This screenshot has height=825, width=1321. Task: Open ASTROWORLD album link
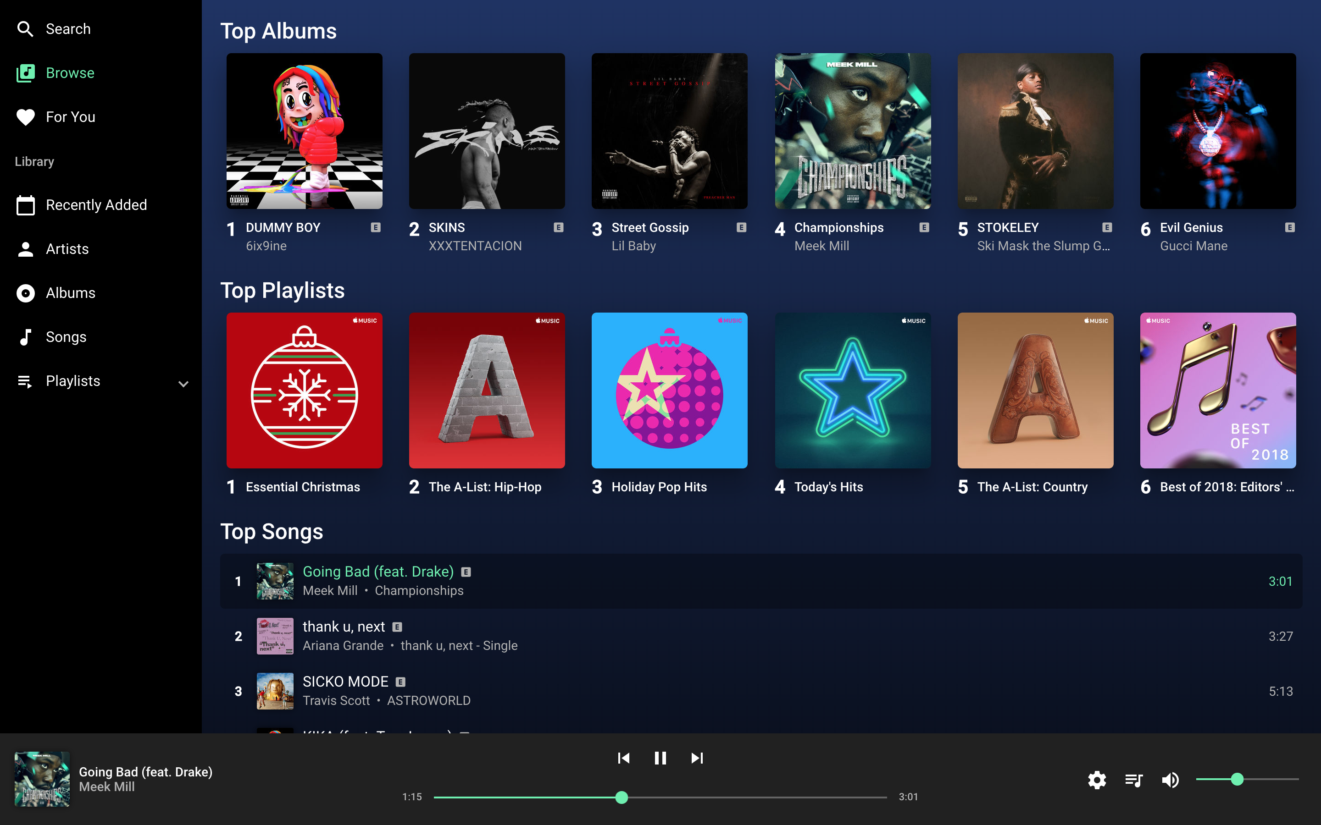click(x=428, y=701)
